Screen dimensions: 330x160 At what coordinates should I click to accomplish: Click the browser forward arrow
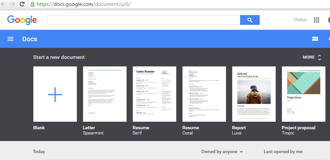pyautogui.click(x=12, y=4)
